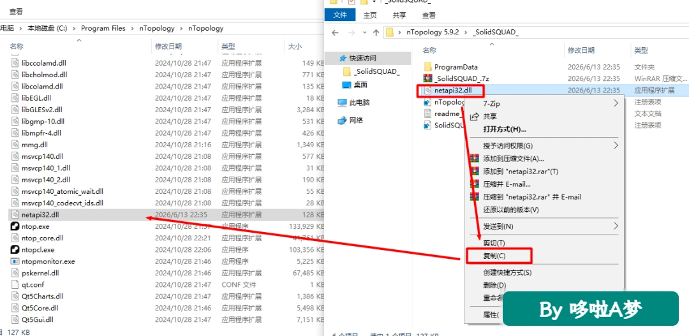Image resolution: width=689 pixels, height=336 pixels.
Task: Click the Qt5Gui.dll file icon
Action: pyautogui.click(x=15, y=319)
